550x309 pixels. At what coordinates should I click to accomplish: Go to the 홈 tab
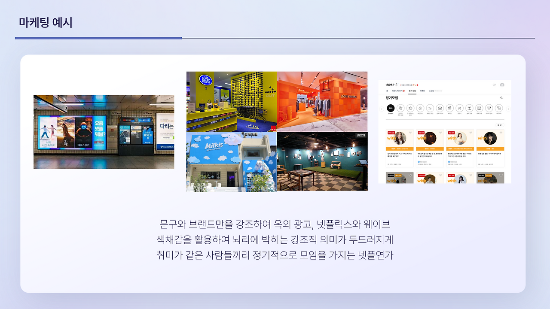pos(387,91)
